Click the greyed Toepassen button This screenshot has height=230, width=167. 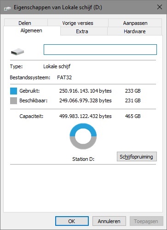(x=146, y=221)
